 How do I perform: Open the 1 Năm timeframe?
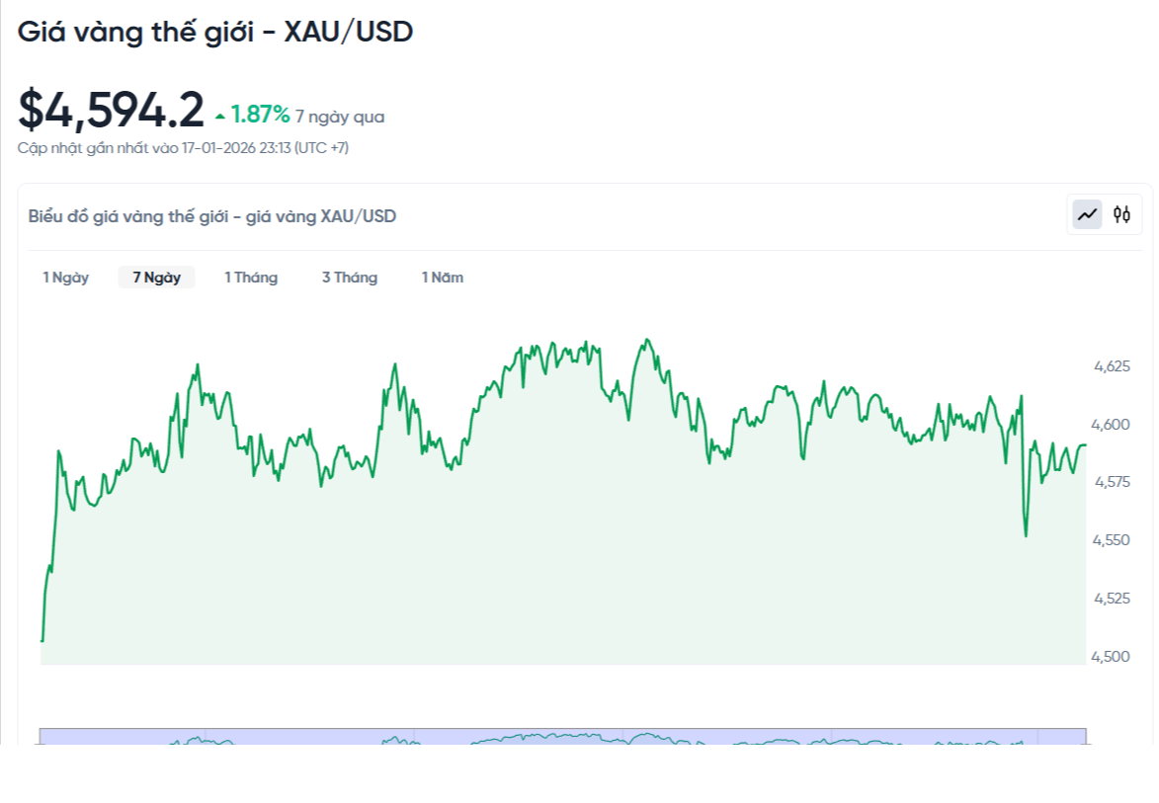pyautogui.click(x=442, y=278)
